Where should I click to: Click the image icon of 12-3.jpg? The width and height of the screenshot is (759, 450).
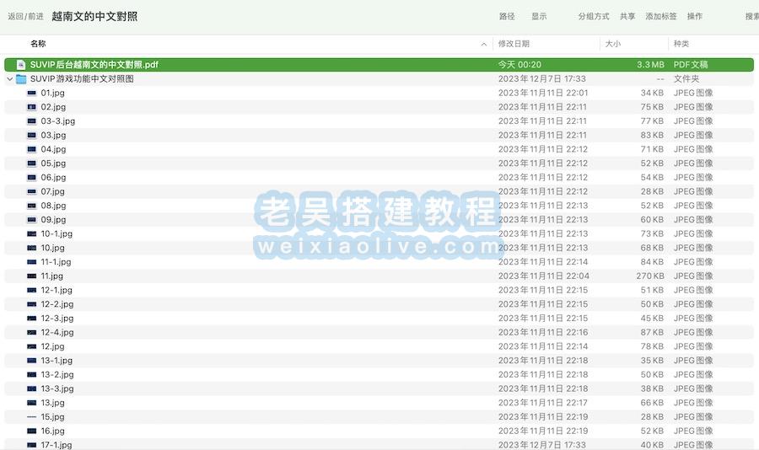click(x=32, y=318)
